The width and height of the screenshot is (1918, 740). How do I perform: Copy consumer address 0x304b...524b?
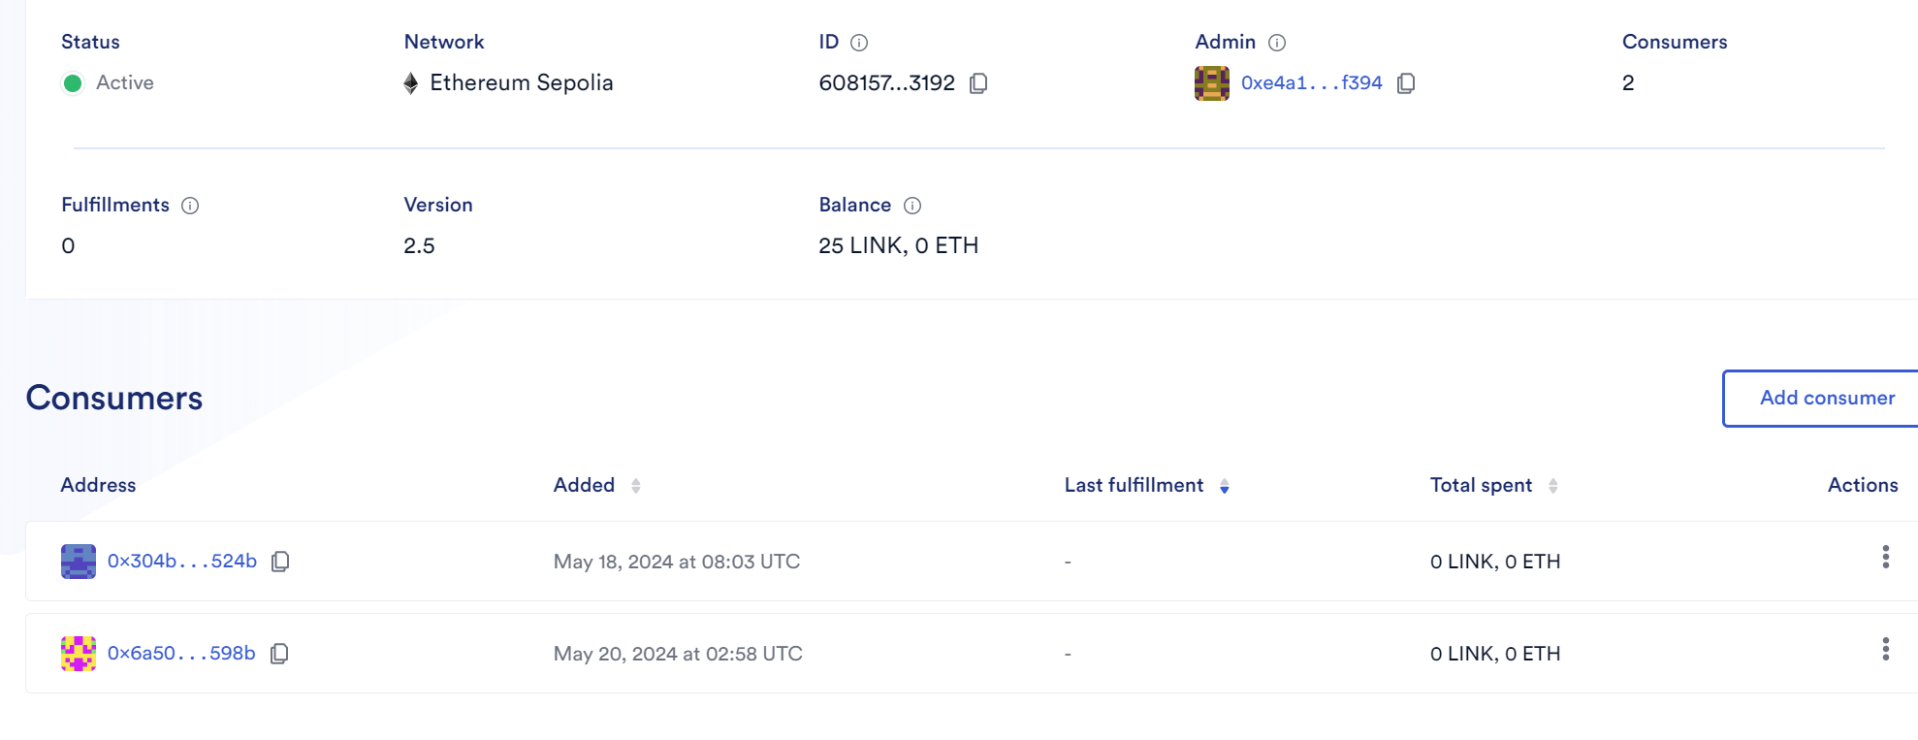(280, 562)
